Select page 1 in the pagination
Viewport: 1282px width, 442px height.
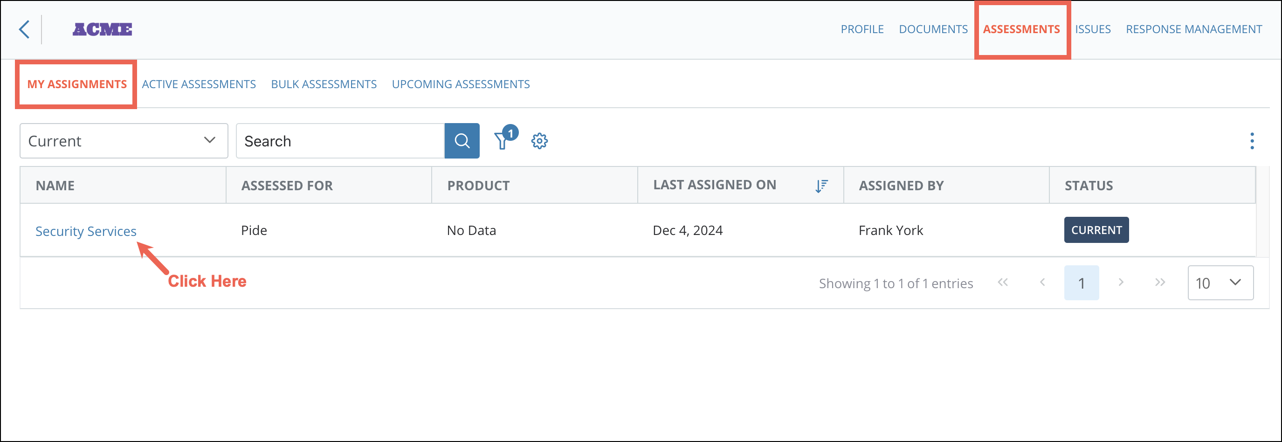coord(1082,282)
